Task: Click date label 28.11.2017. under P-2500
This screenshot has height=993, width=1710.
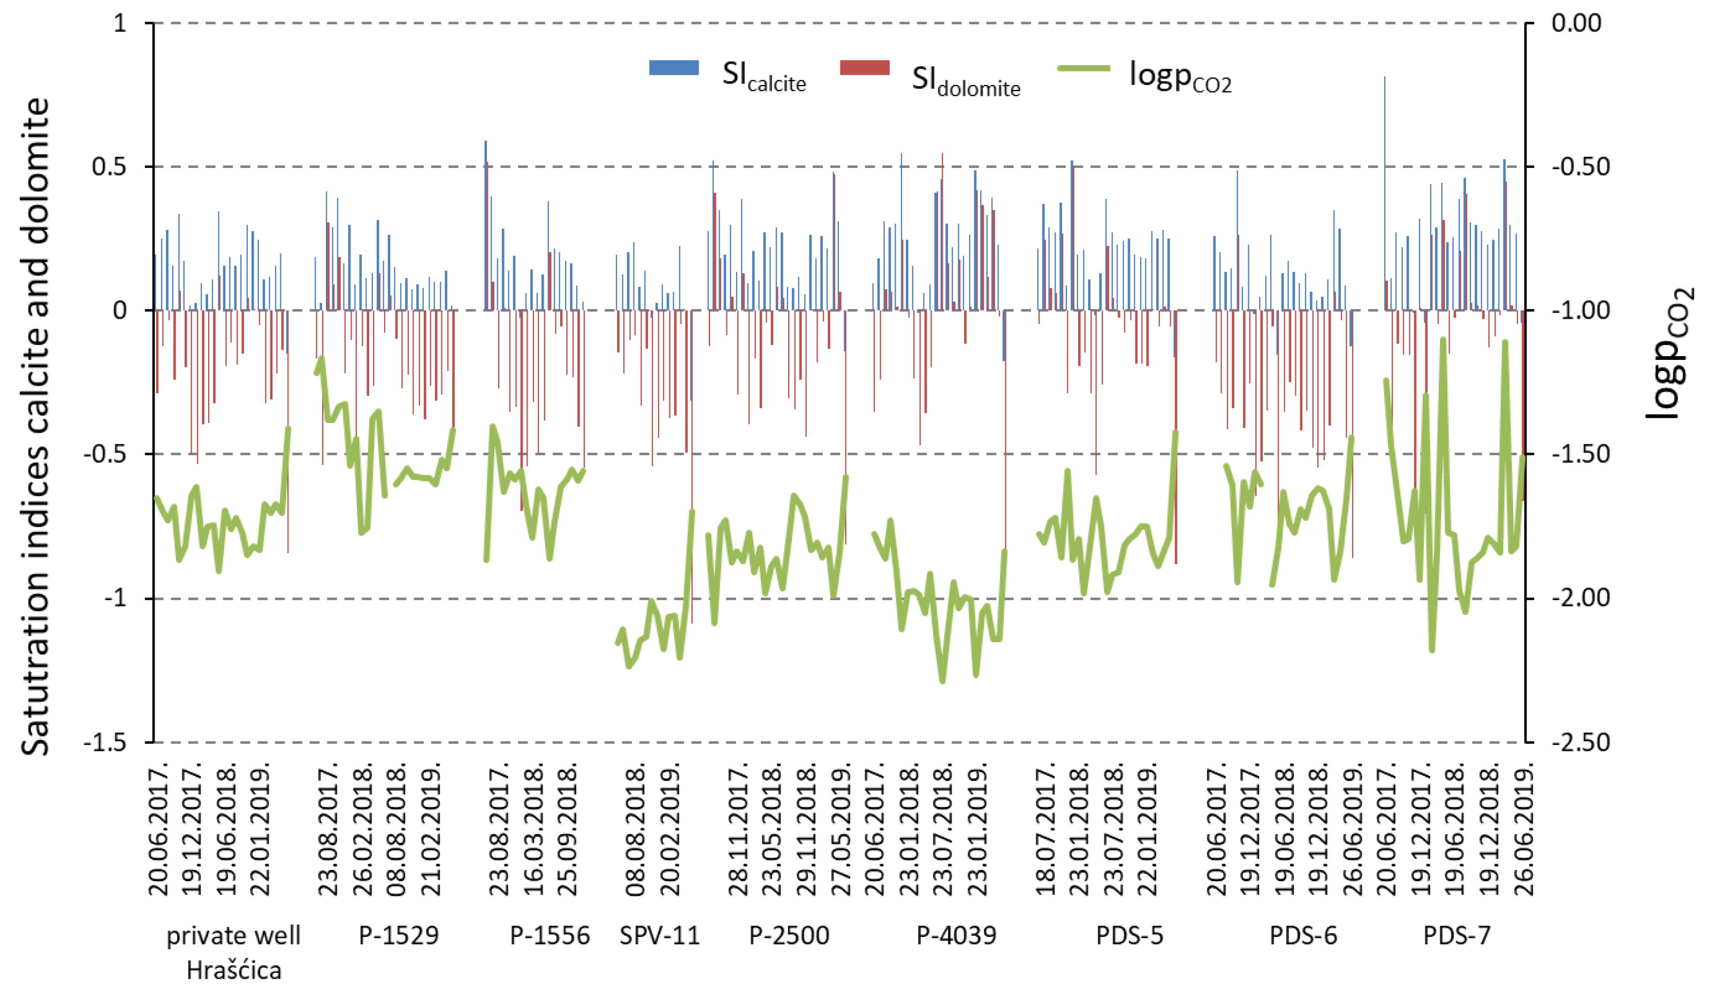Action: click(738, 831)
